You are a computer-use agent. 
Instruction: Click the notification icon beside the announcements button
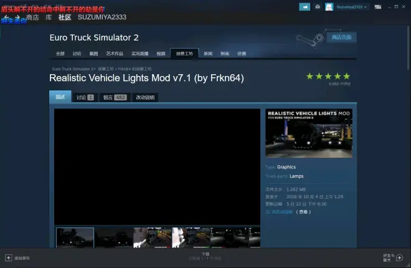(318, 7)
